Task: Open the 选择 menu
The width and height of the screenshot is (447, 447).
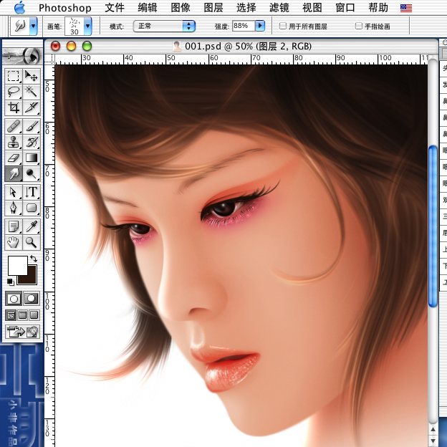Action: [x=246, y=8]
